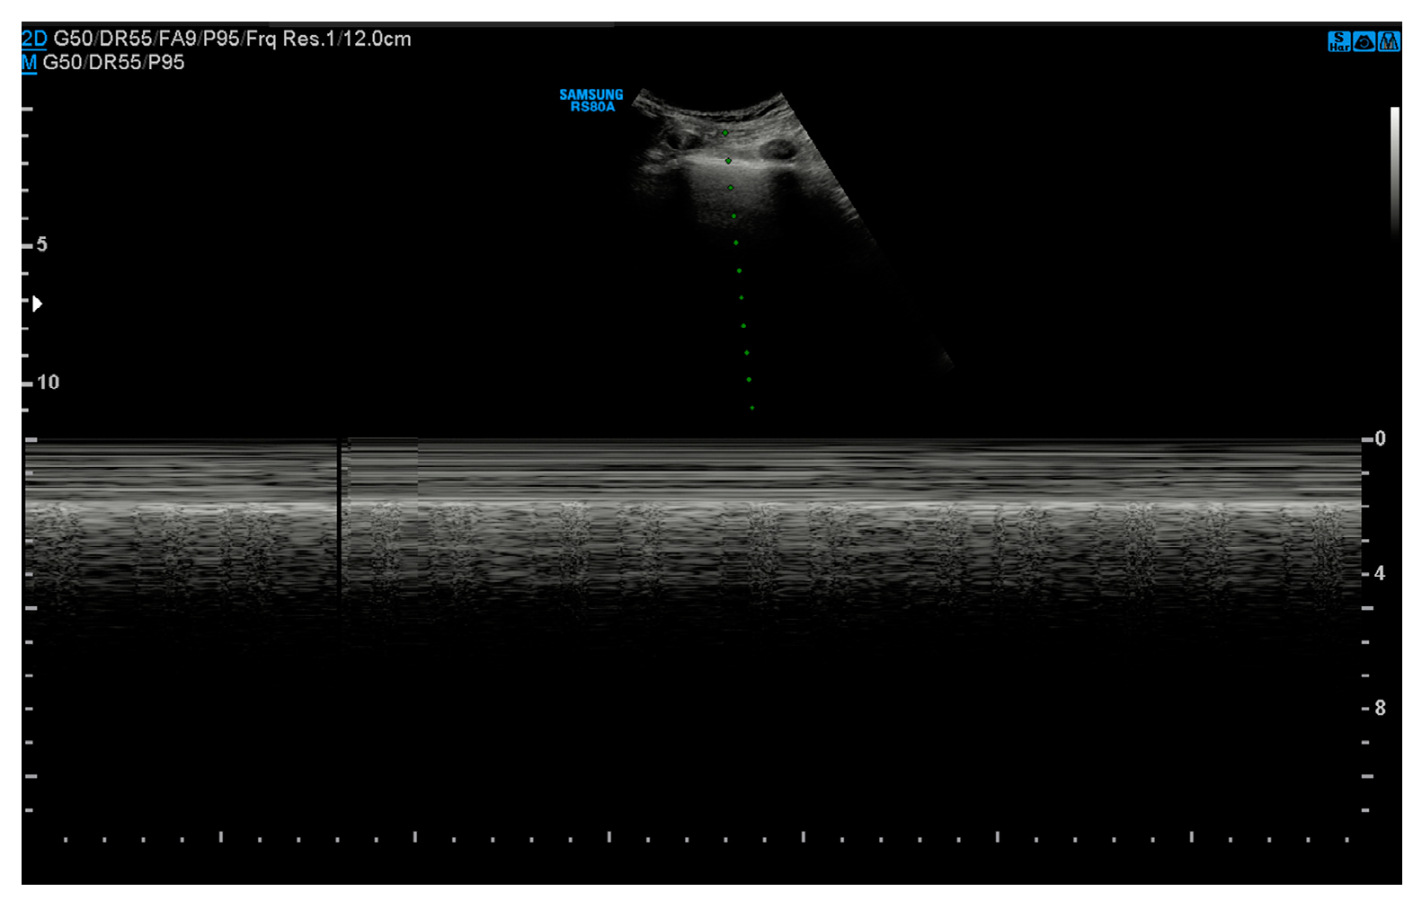Click the S-Harmonic (S Har) indicator icon
The width and height of the screenshot is (1422, 909).
point(1338,41)
